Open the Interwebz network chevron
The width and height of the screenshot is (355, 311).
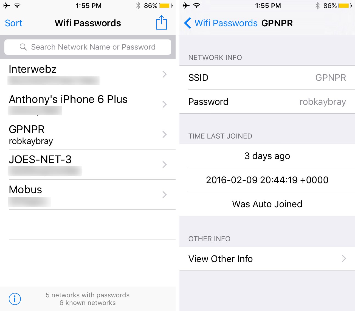click(x=165, y=74)
